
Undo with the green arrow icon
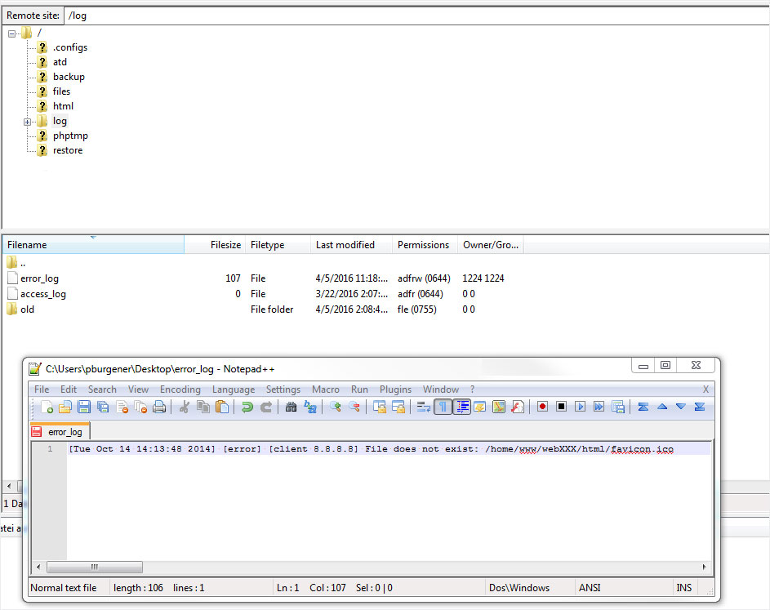pyautogui.click(x=247, y=407)
